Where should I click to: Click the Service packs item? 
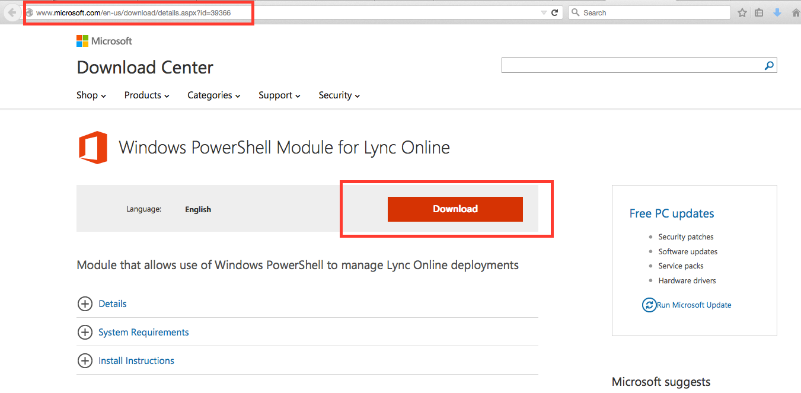[681, 266]
